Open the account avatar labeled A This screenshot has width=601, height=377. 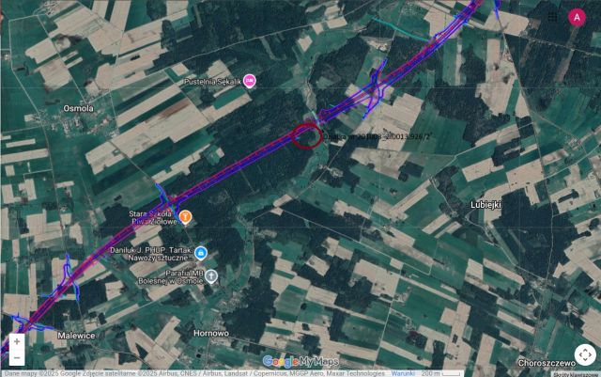[x=577, y=17]
